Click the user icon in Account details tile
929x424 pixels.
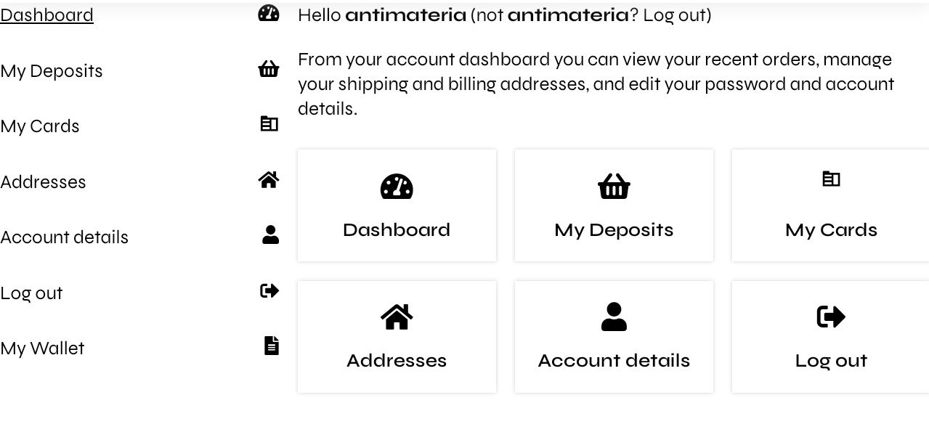coord(614,317)
